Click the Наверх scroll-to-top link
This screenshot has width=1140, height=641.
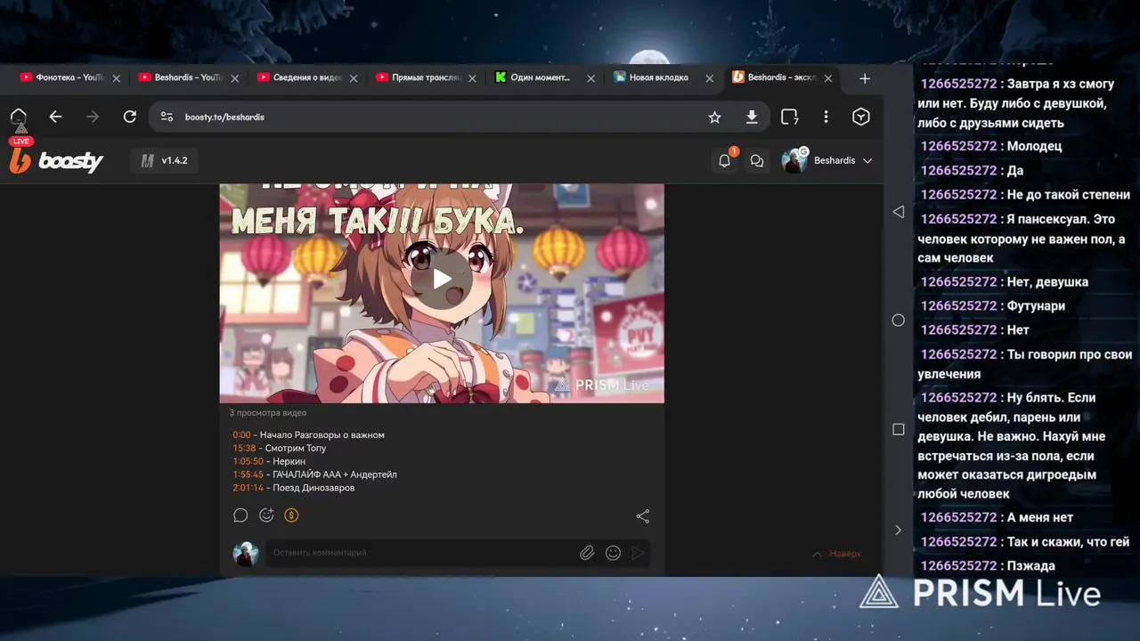click(x=836, y=554)
